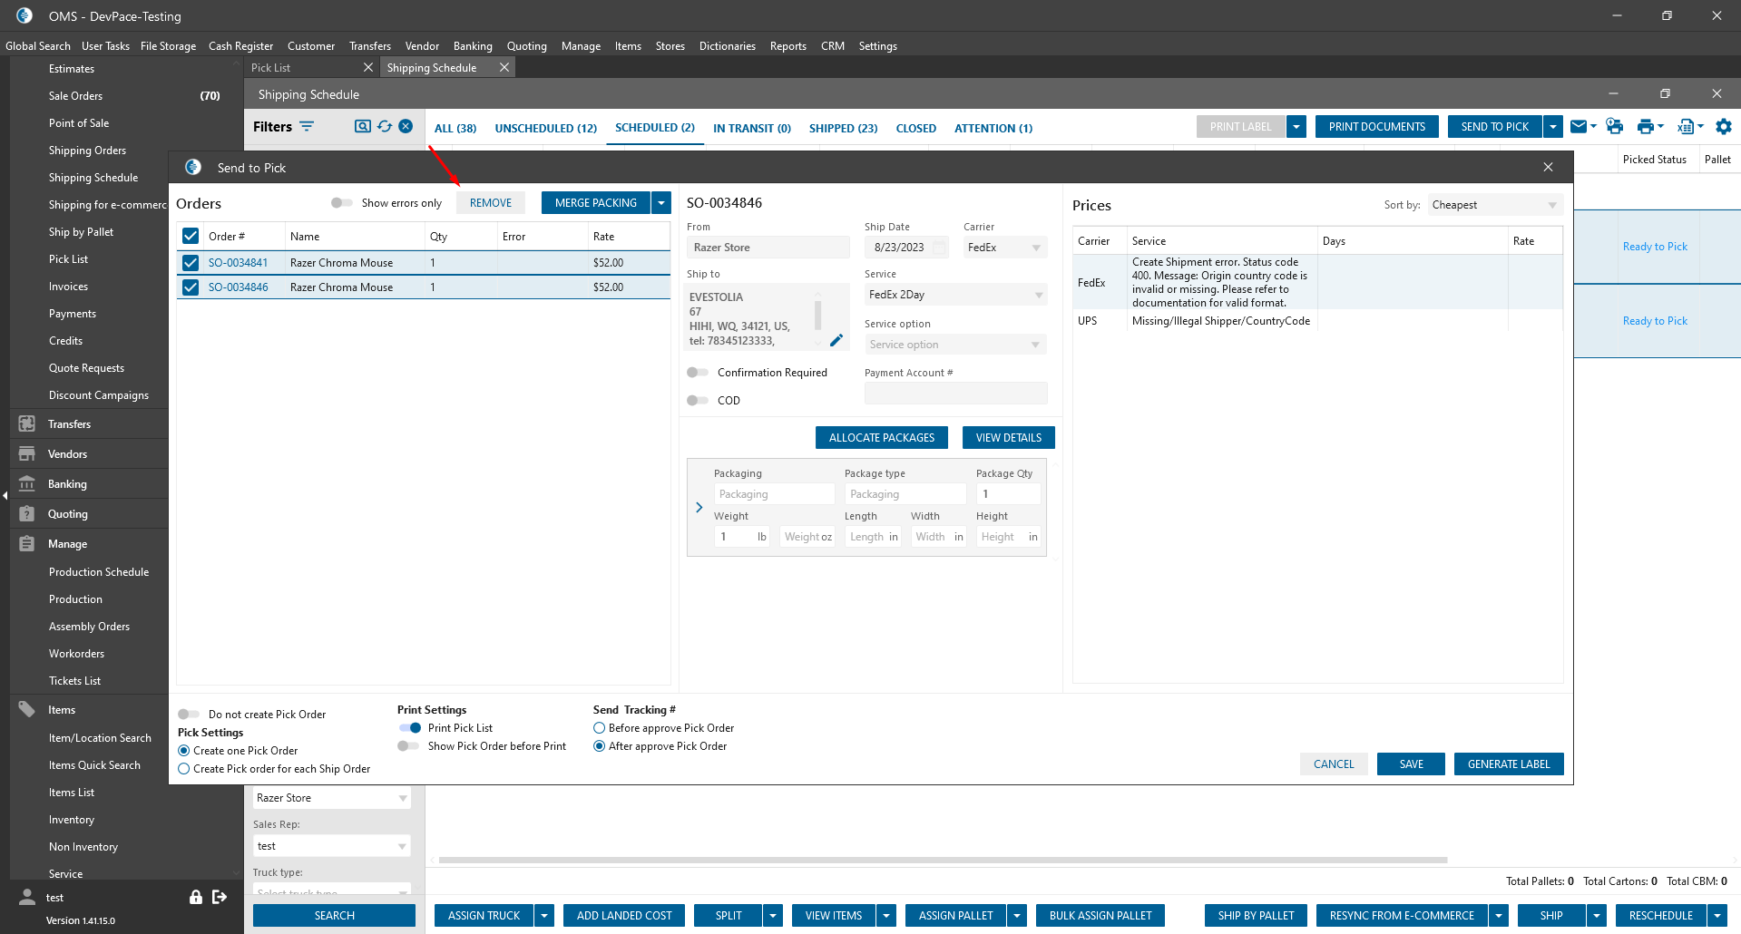
Task: Click the GENERATE LABEL button
Action: click(x=1508, y=764)
